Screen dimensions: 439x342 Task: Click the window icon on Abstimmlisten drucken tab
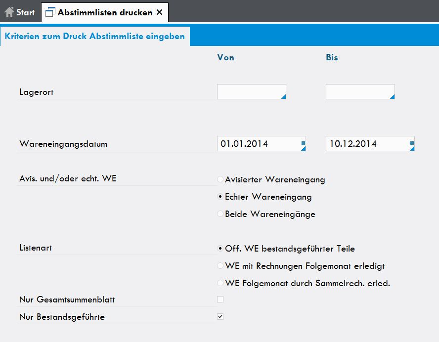(50, 12)
